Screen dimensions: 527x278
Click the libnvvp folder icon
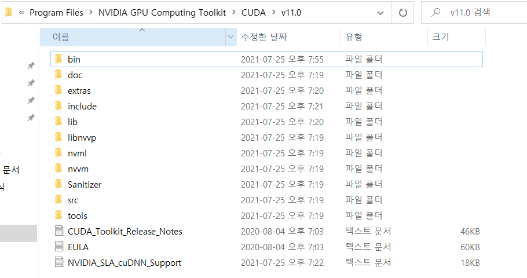pos(59,137)
